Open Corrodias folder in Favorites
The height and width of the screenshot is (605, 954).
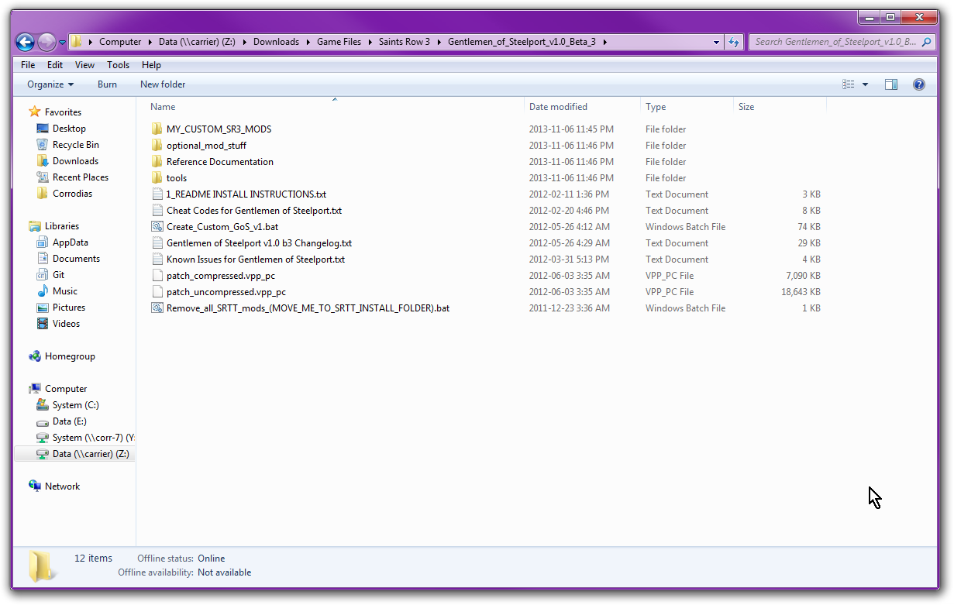tap(72, 194)
